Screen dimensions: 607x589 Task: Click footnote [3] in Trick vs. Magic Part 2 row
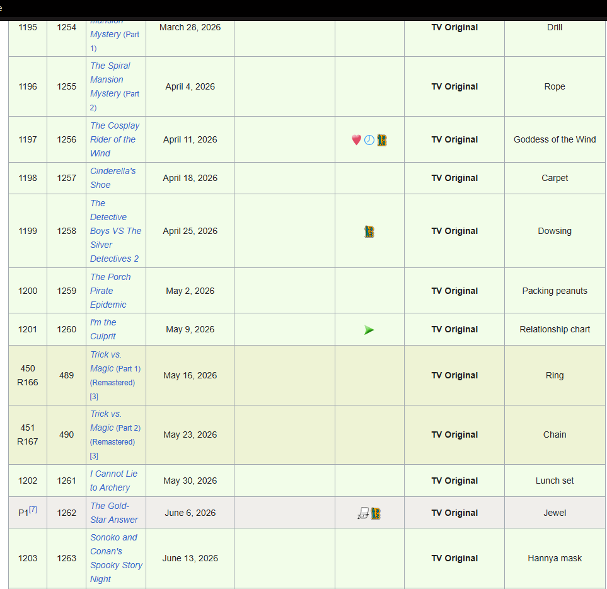pyautogui.click(x=94, y=456)
